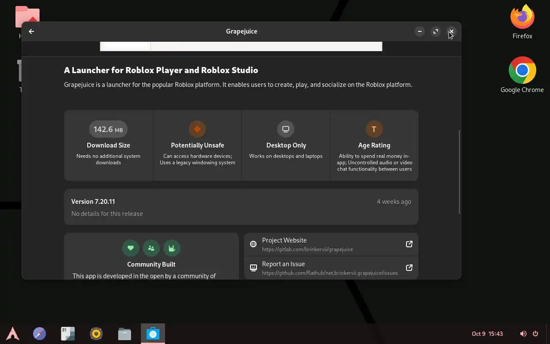This screenshot has width=550, height=344.
Task: Click the Desktop Only monitor icon
Action: (x=286, y=129)
